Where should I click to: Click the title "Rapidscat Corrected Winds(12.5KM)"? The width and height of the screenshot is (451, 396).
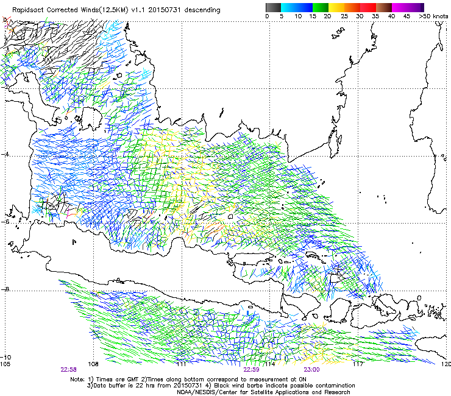click(x=70, y=10)
